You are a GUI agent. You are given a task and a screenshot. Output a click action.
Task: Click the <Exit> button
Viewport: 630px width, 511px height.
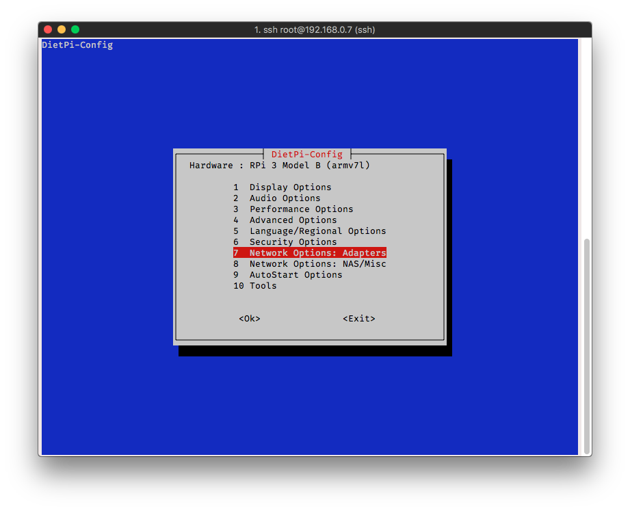tap(359, 319)
